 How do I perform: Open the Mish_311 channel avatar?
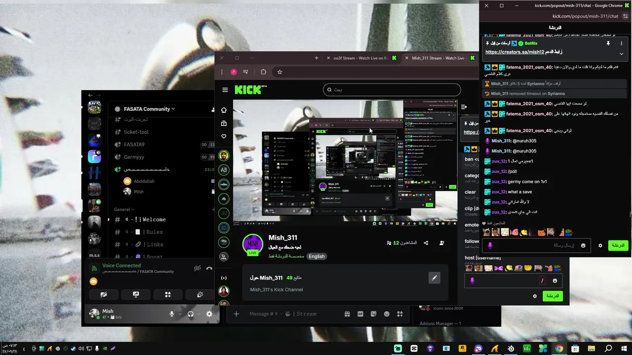[253, 244]
